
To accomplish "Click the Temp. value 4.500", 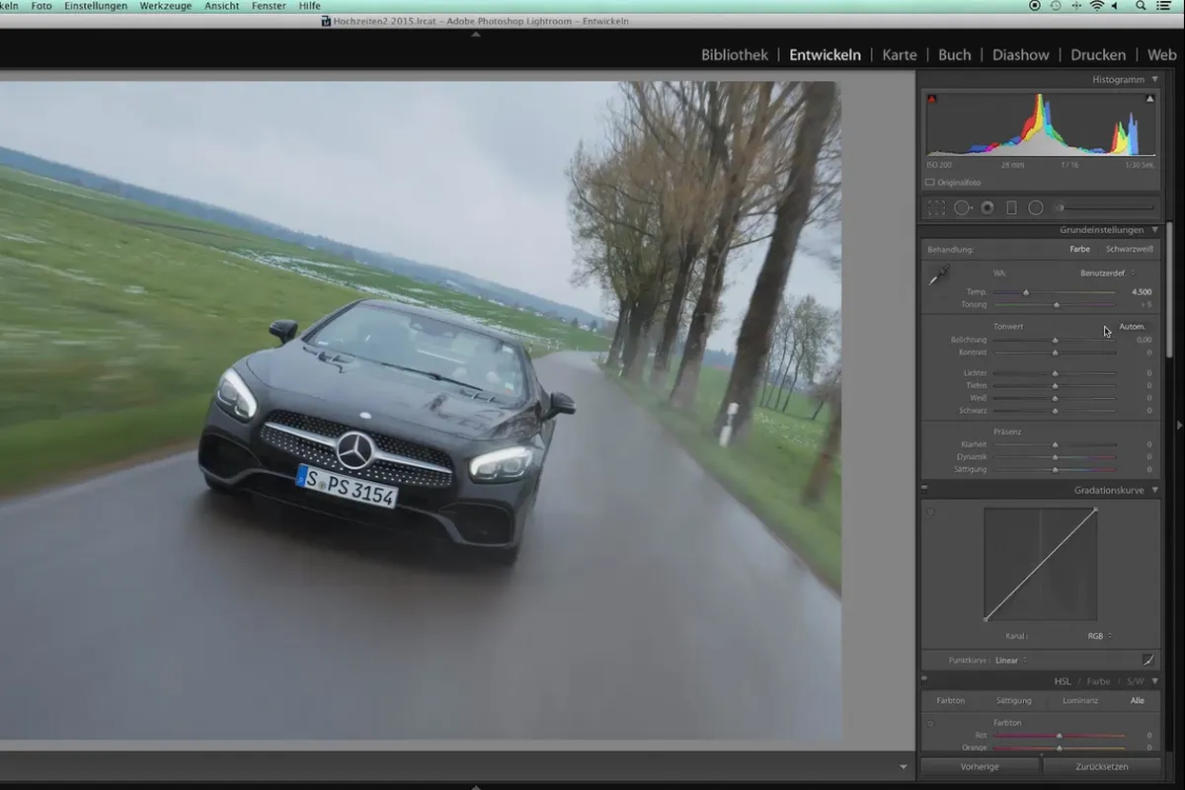I will tap(1142, 292).
